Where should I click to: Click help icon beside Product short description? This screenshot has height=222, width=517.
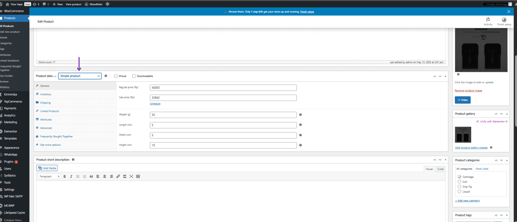(73, 160)
